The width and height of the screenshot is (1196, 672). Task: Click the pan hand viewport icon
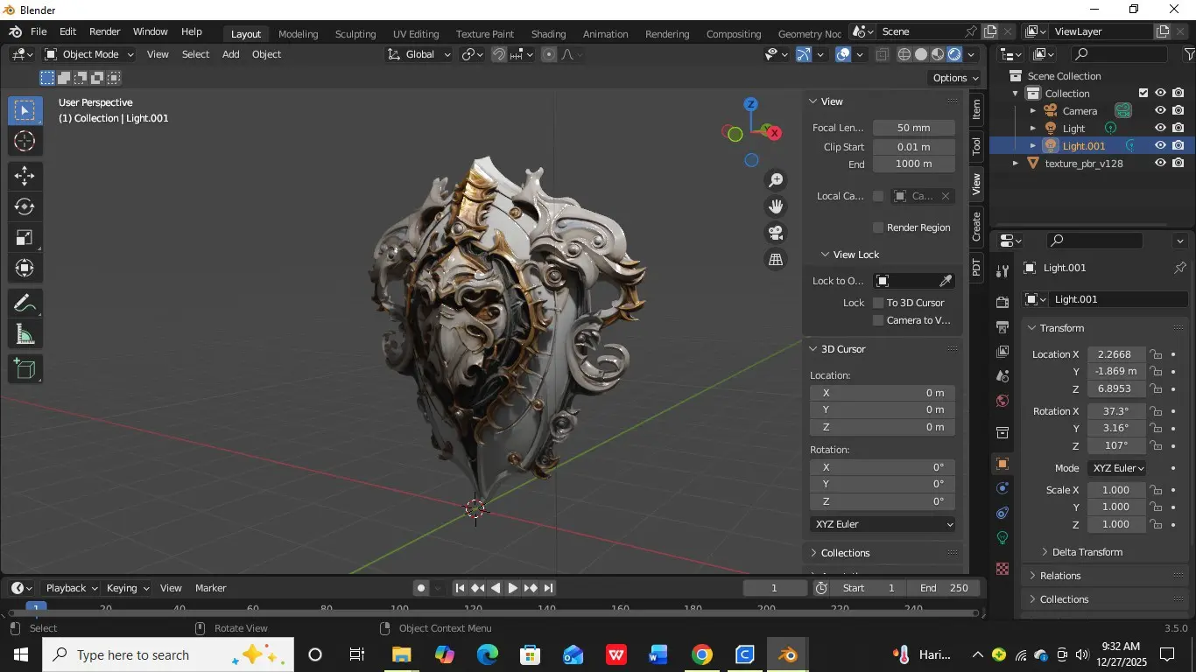coord(776,206)
